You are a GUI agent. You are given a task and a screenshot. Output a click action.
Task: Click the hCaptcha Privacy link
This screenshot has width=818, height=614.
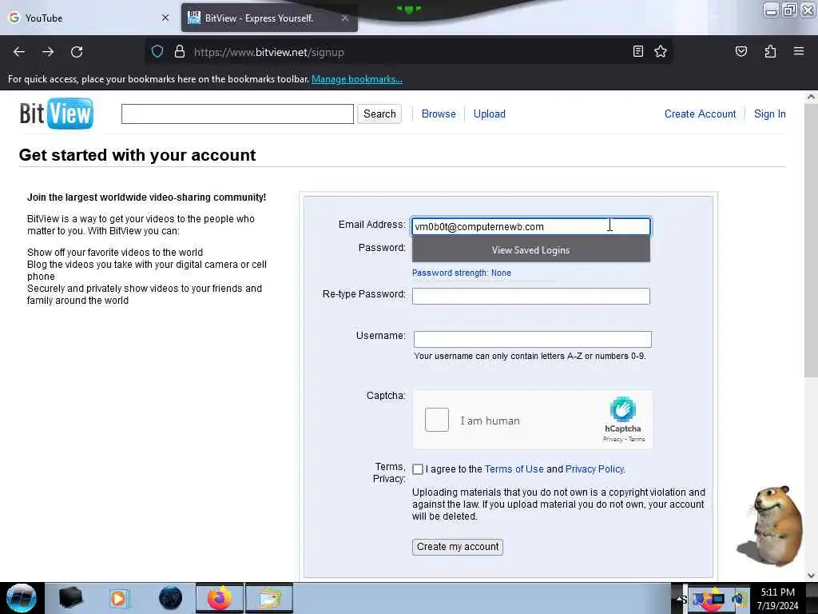coord(613,439)
